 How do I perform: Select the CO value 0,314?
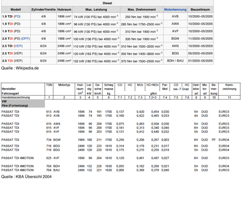point(120,146)
